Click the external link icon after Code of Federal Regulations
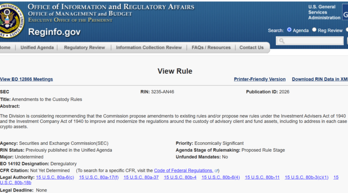348x193 pixels. (216, 170)
